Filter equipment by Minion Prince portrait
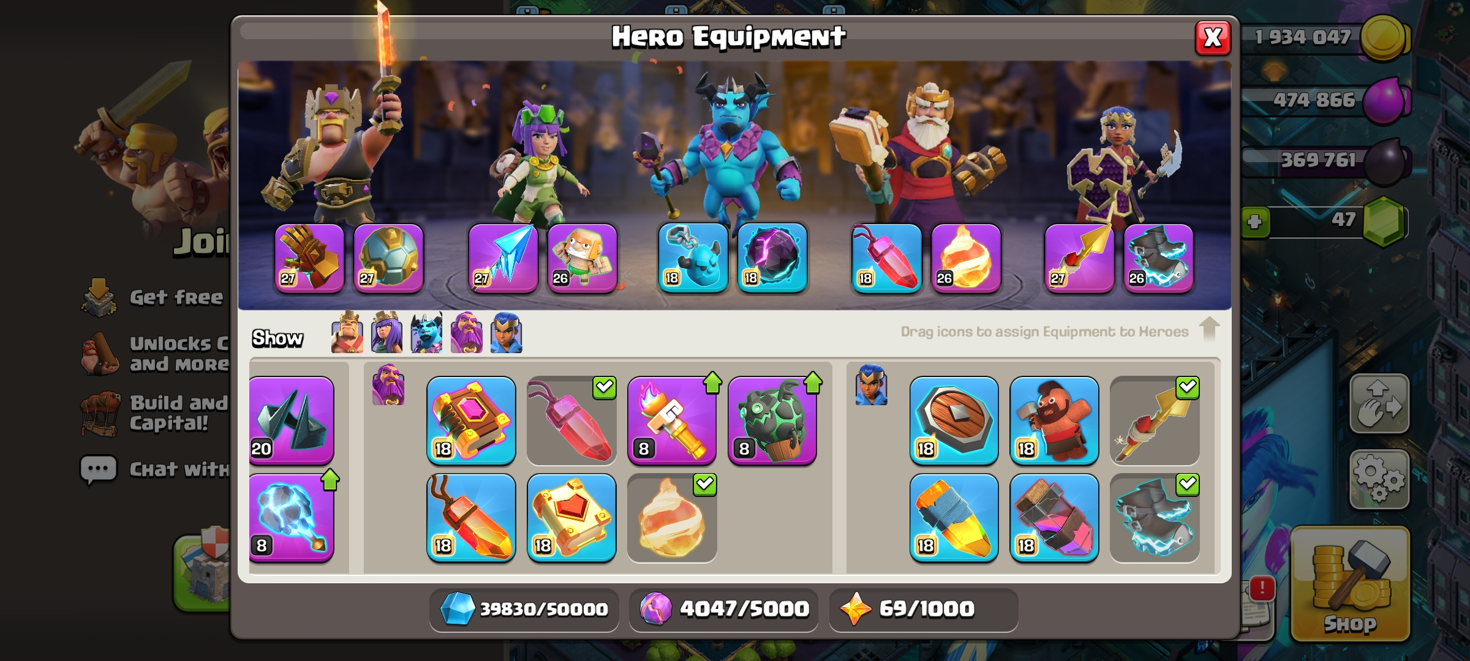The height and width of the screenshot is (661, 1470). 426,332
